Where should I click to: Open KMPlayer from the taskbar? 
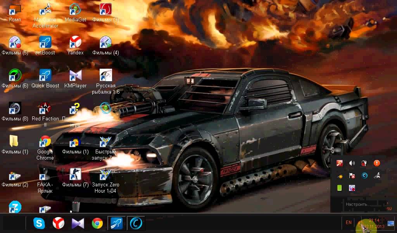(78, 223)
